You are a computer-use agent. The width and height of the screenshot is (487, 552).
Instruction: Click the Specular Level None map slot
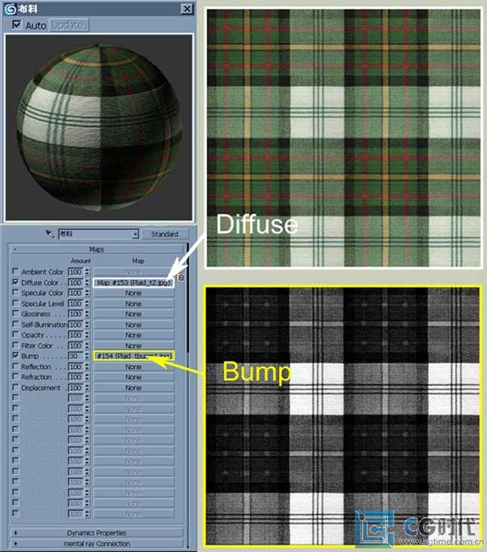point(133,303)
